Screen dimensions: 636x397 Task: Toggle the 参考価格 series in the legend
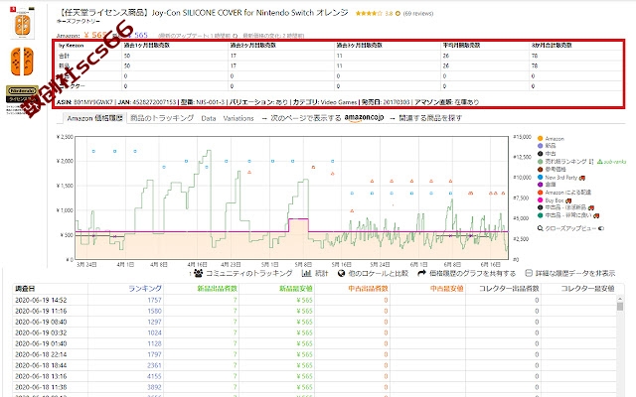click(x=552, y=170)
